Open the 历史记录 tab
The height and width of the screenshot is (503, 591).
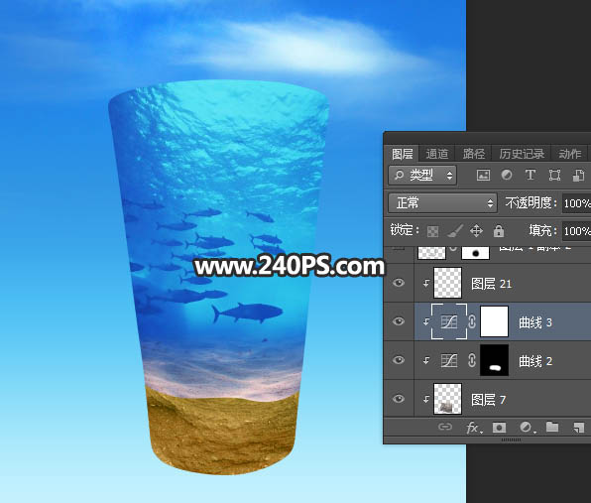pyautogui.click(x=522, y=154)
